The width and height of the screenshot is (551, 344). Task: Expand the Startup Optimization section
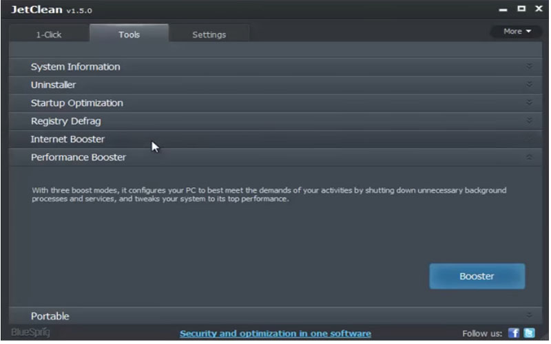(275, 103)
